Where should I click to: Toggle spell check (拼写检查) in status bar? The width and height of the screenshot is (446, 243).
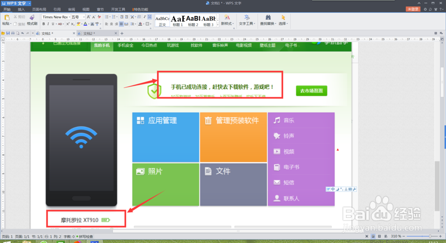(84, 236)
